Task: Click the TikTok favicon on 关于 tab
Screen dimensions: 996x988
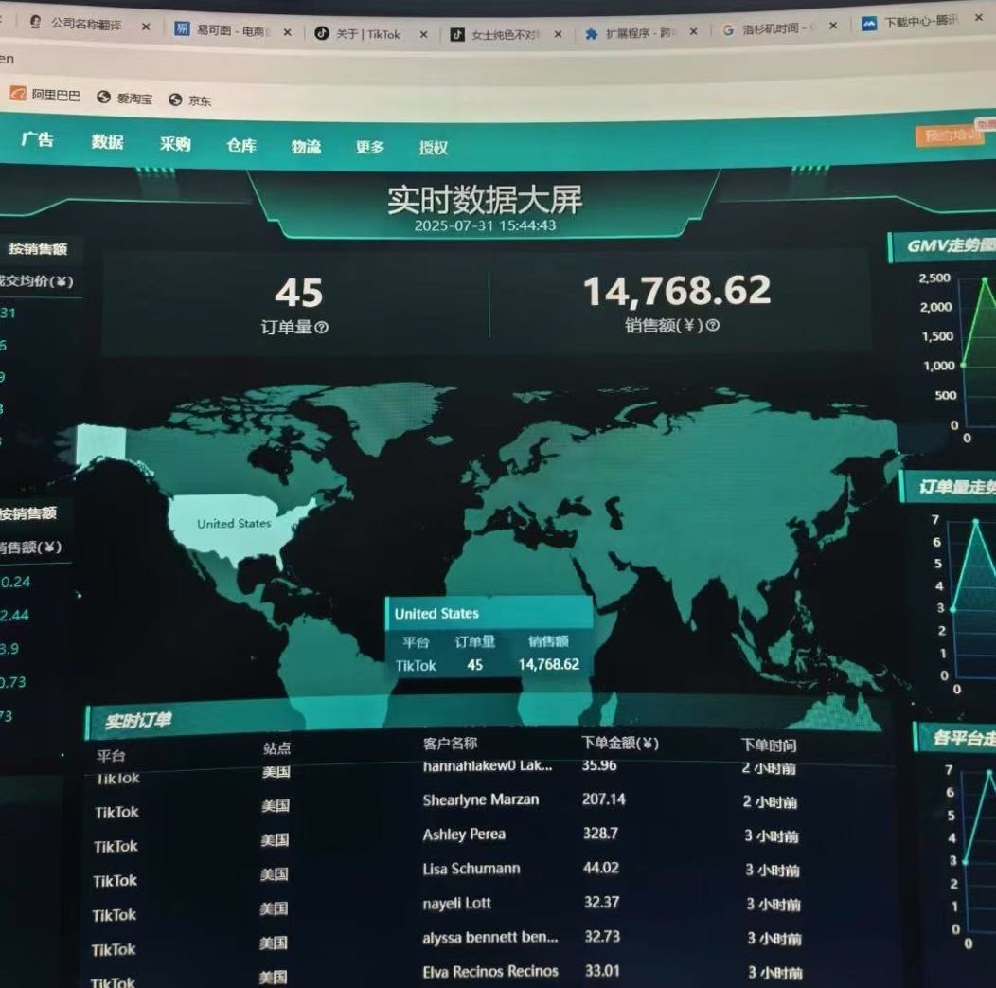Action: (x=322, y=33)
